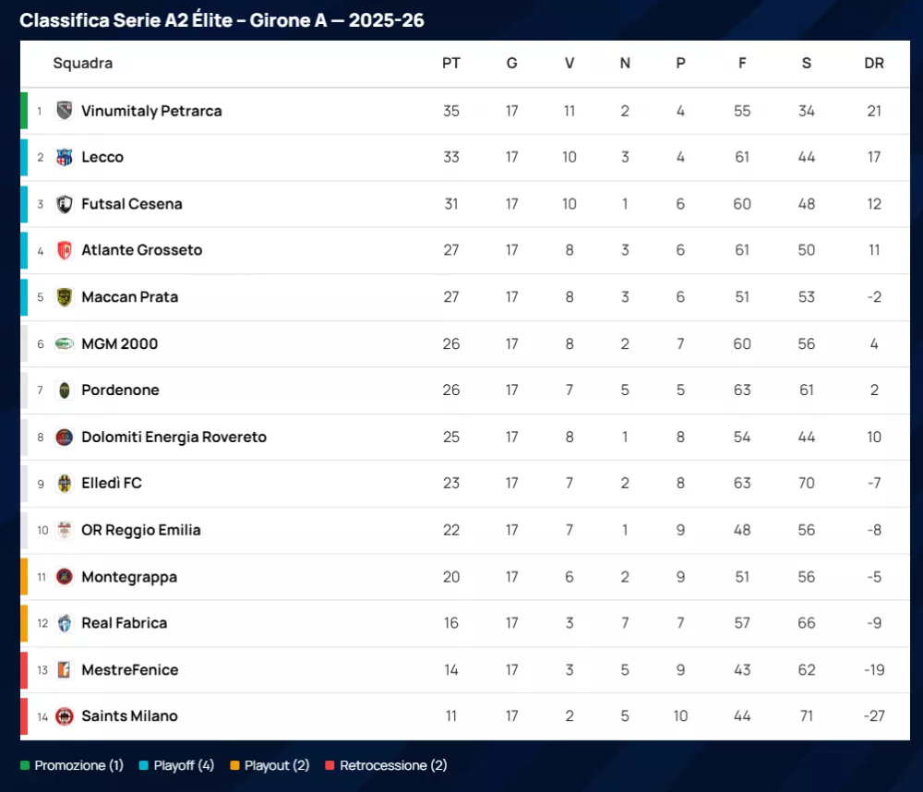Click the Maccan Prata yellow-black logo
The width and height of the screenshot is (923, 792).
64,297
